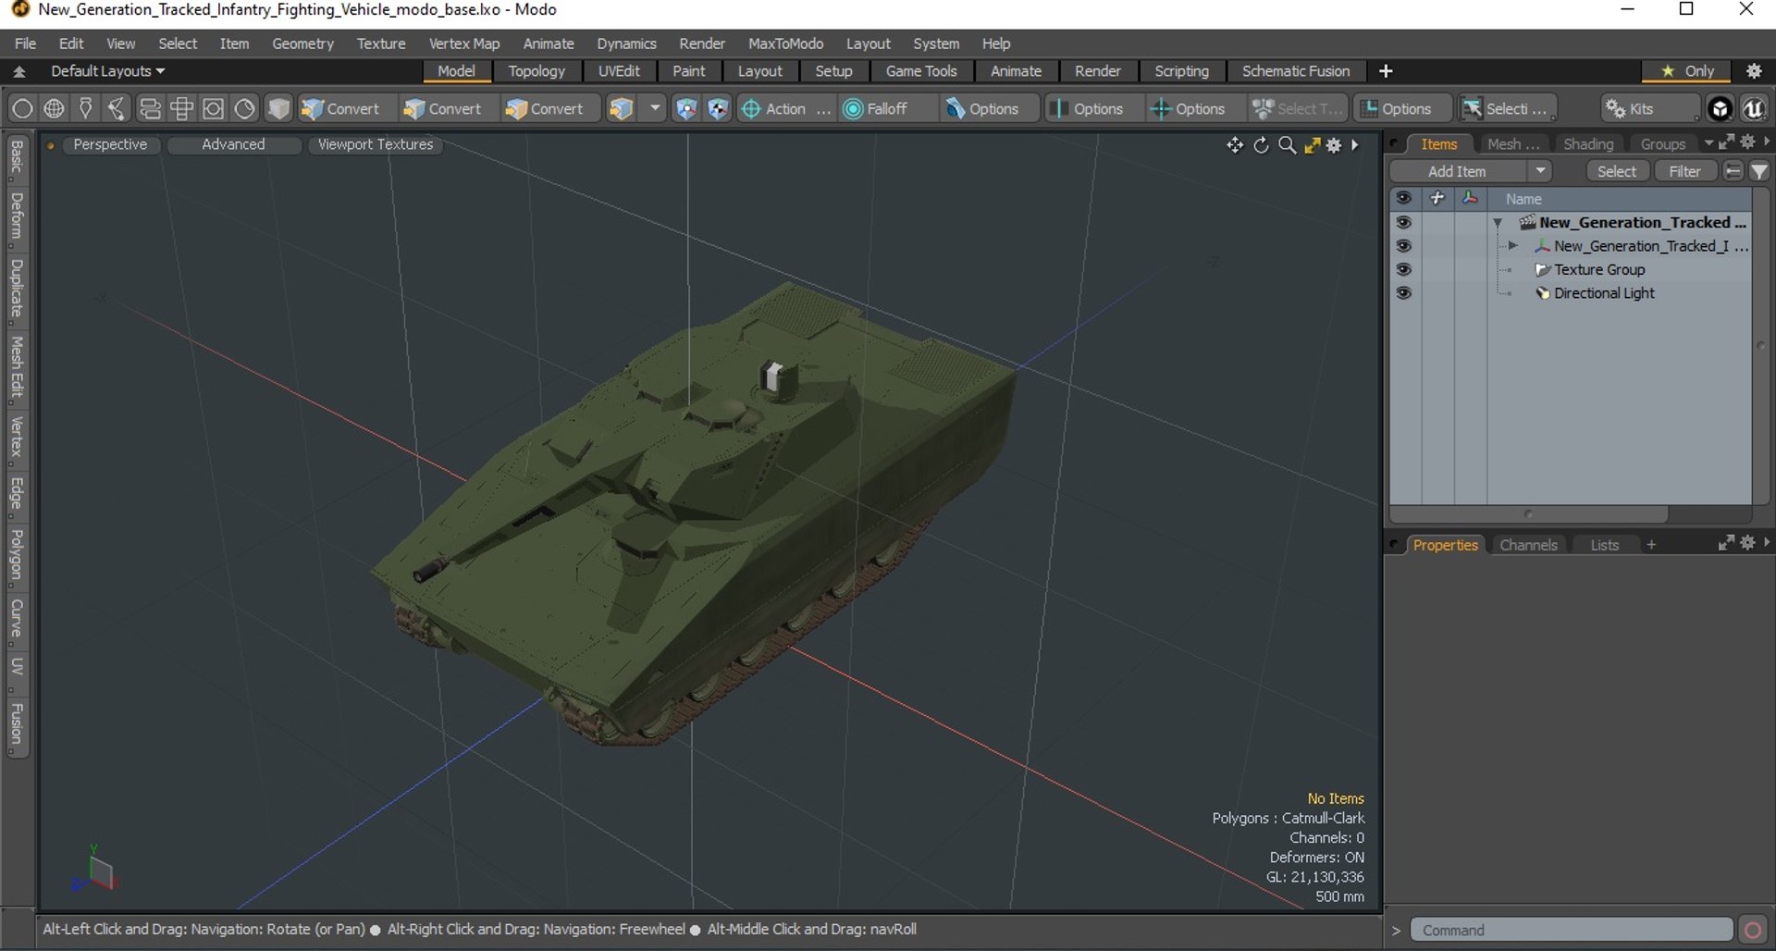1776x951 pixels.
Task: Click the Items list horizontal scrollbar
Action: (x=1529, y=513)
